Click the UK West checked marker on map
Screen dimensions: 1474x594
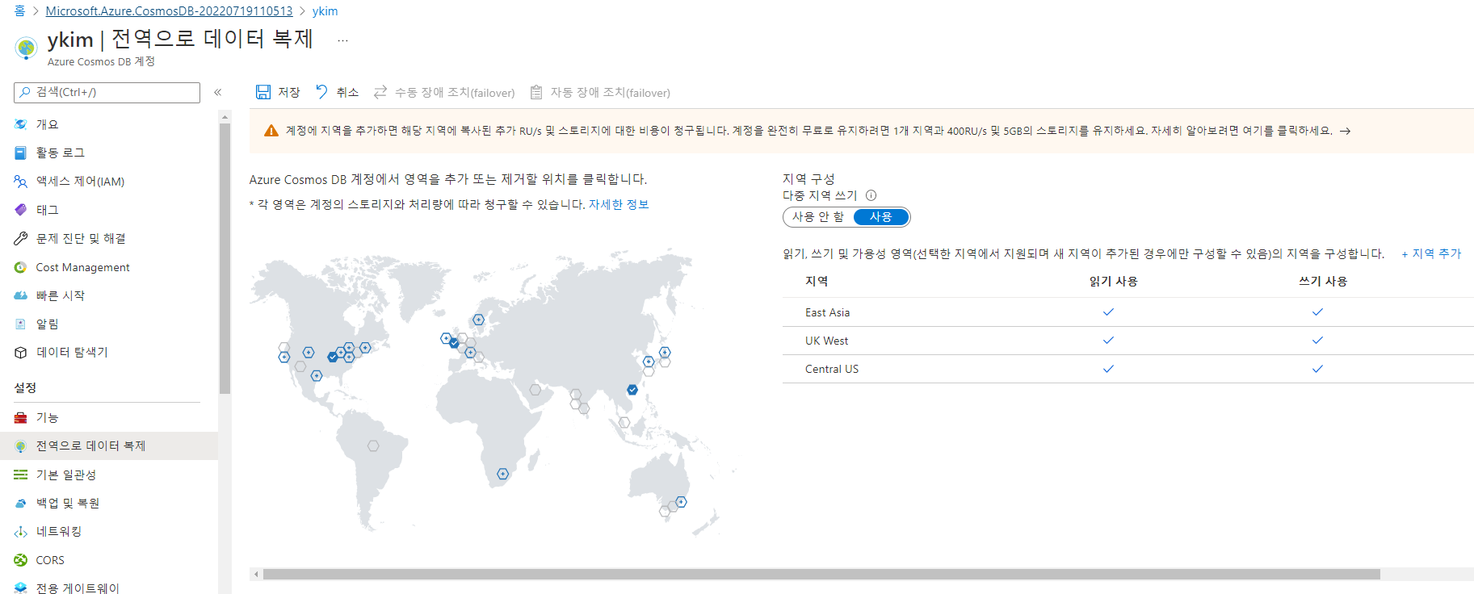tap(454, 343)
